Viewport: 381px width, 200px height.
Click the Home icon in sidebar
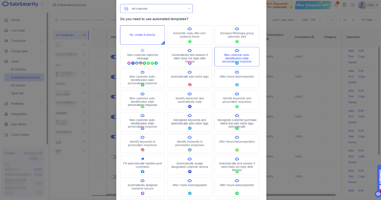[x=6, y=20]
